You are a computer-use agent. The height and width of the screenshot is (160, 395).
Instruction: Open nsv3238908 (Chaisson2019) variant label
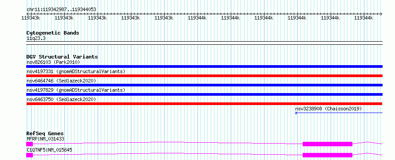tap(328, 109)
